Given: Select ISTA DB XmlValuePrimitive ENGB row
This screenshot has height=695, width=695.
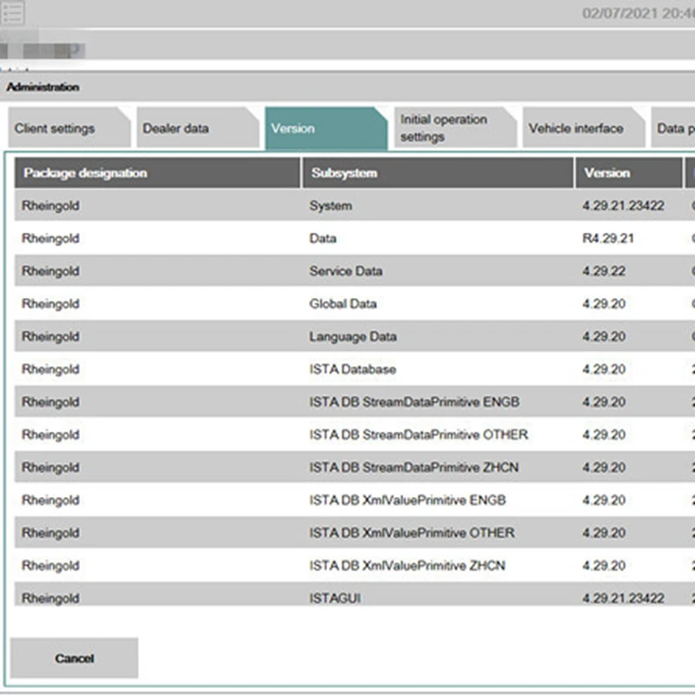Looking at the screenshot, I should tap(354, 500).
